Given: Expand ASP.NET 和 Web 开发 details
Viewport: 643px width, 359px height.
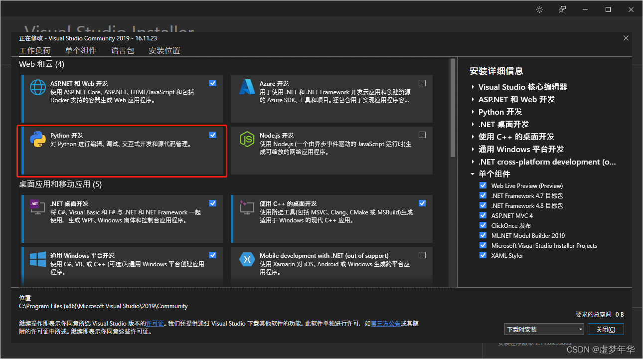Looking at the screenshot, I should [x=473, y=99].
